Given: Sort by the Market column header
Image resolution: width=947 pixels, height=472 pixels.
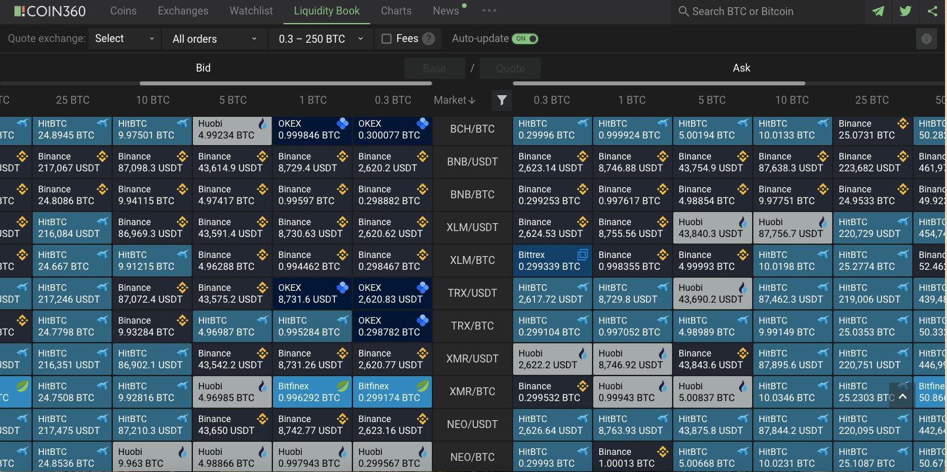Looking at the screenshot, I should point(454,100).
